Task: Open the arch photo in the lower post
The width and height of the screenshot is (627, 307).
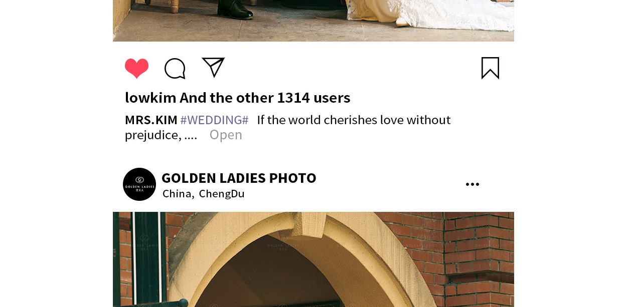Action: [314, 259]
